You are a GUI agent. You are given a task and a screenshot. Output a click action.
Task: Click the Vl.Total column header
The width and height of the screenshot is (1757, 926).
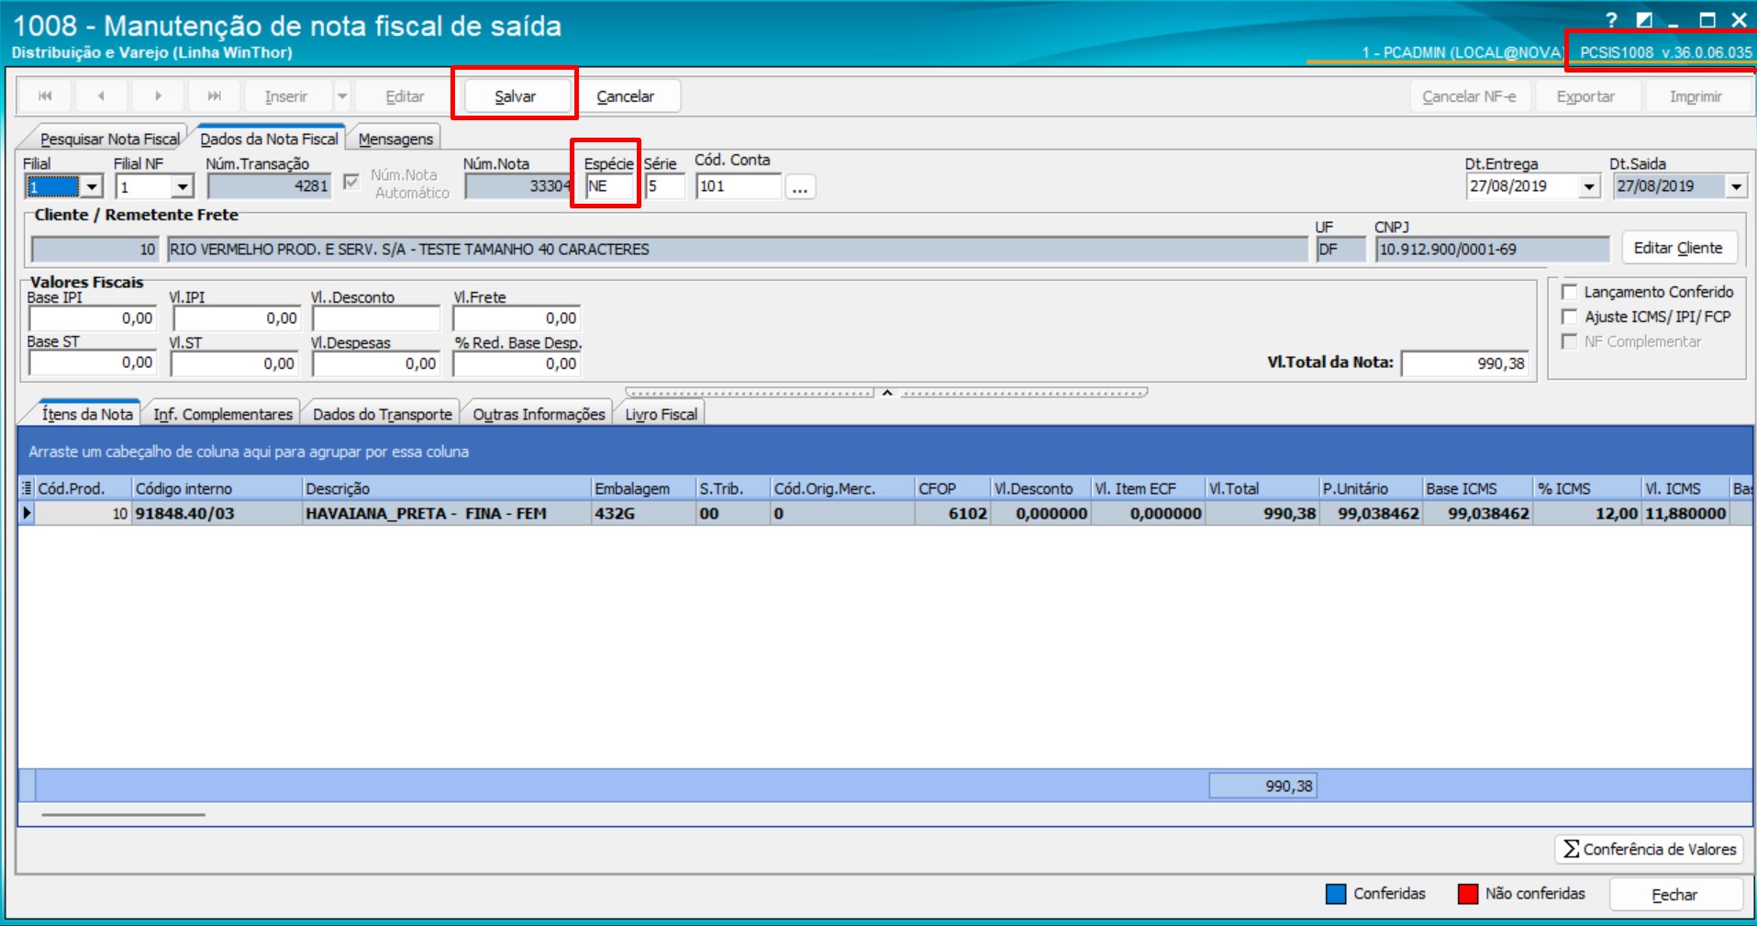pyautogui.click(x=1262, y=488)
